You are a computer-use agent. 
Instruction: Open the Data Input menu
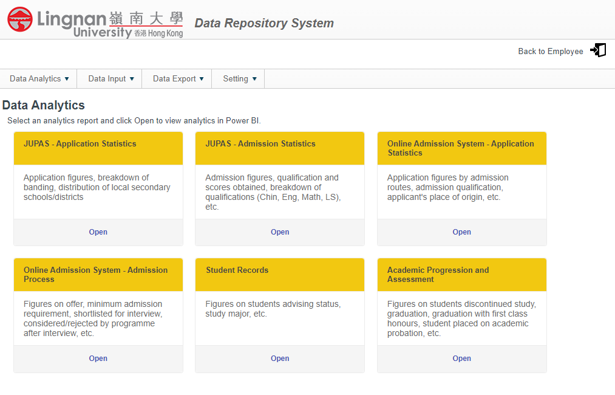(110, 79)
